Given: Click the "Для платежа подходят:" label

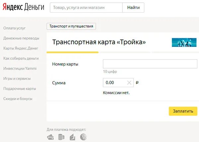Looking at the screenshot, I should [66, 130].
